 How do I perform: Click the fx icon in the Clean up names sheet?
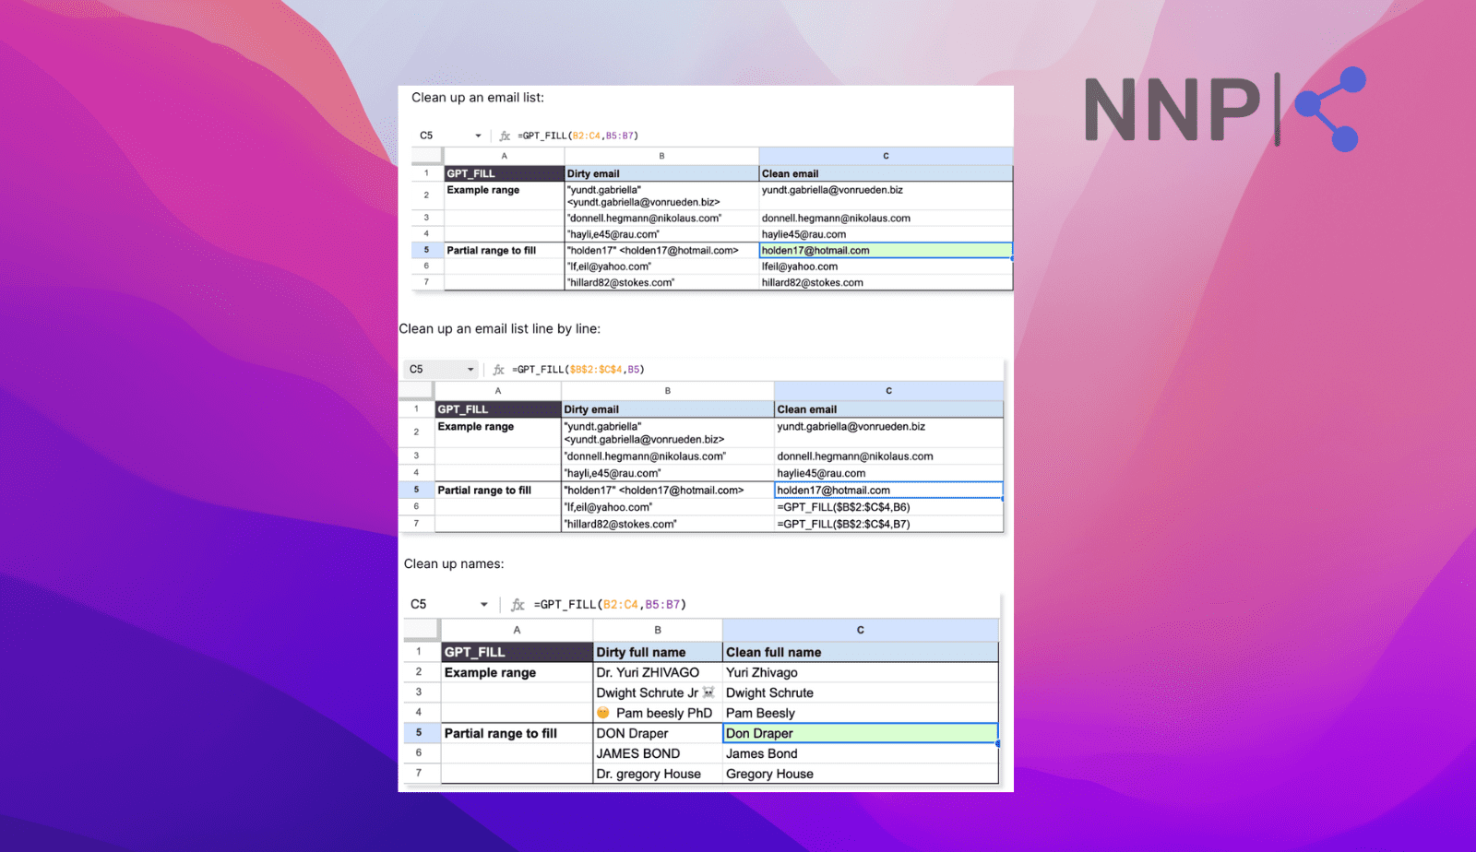click(x=518, y=605)
